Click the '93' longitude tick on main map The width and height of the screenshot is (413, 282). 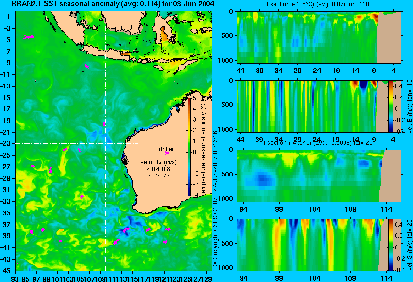tap(15, 278)
